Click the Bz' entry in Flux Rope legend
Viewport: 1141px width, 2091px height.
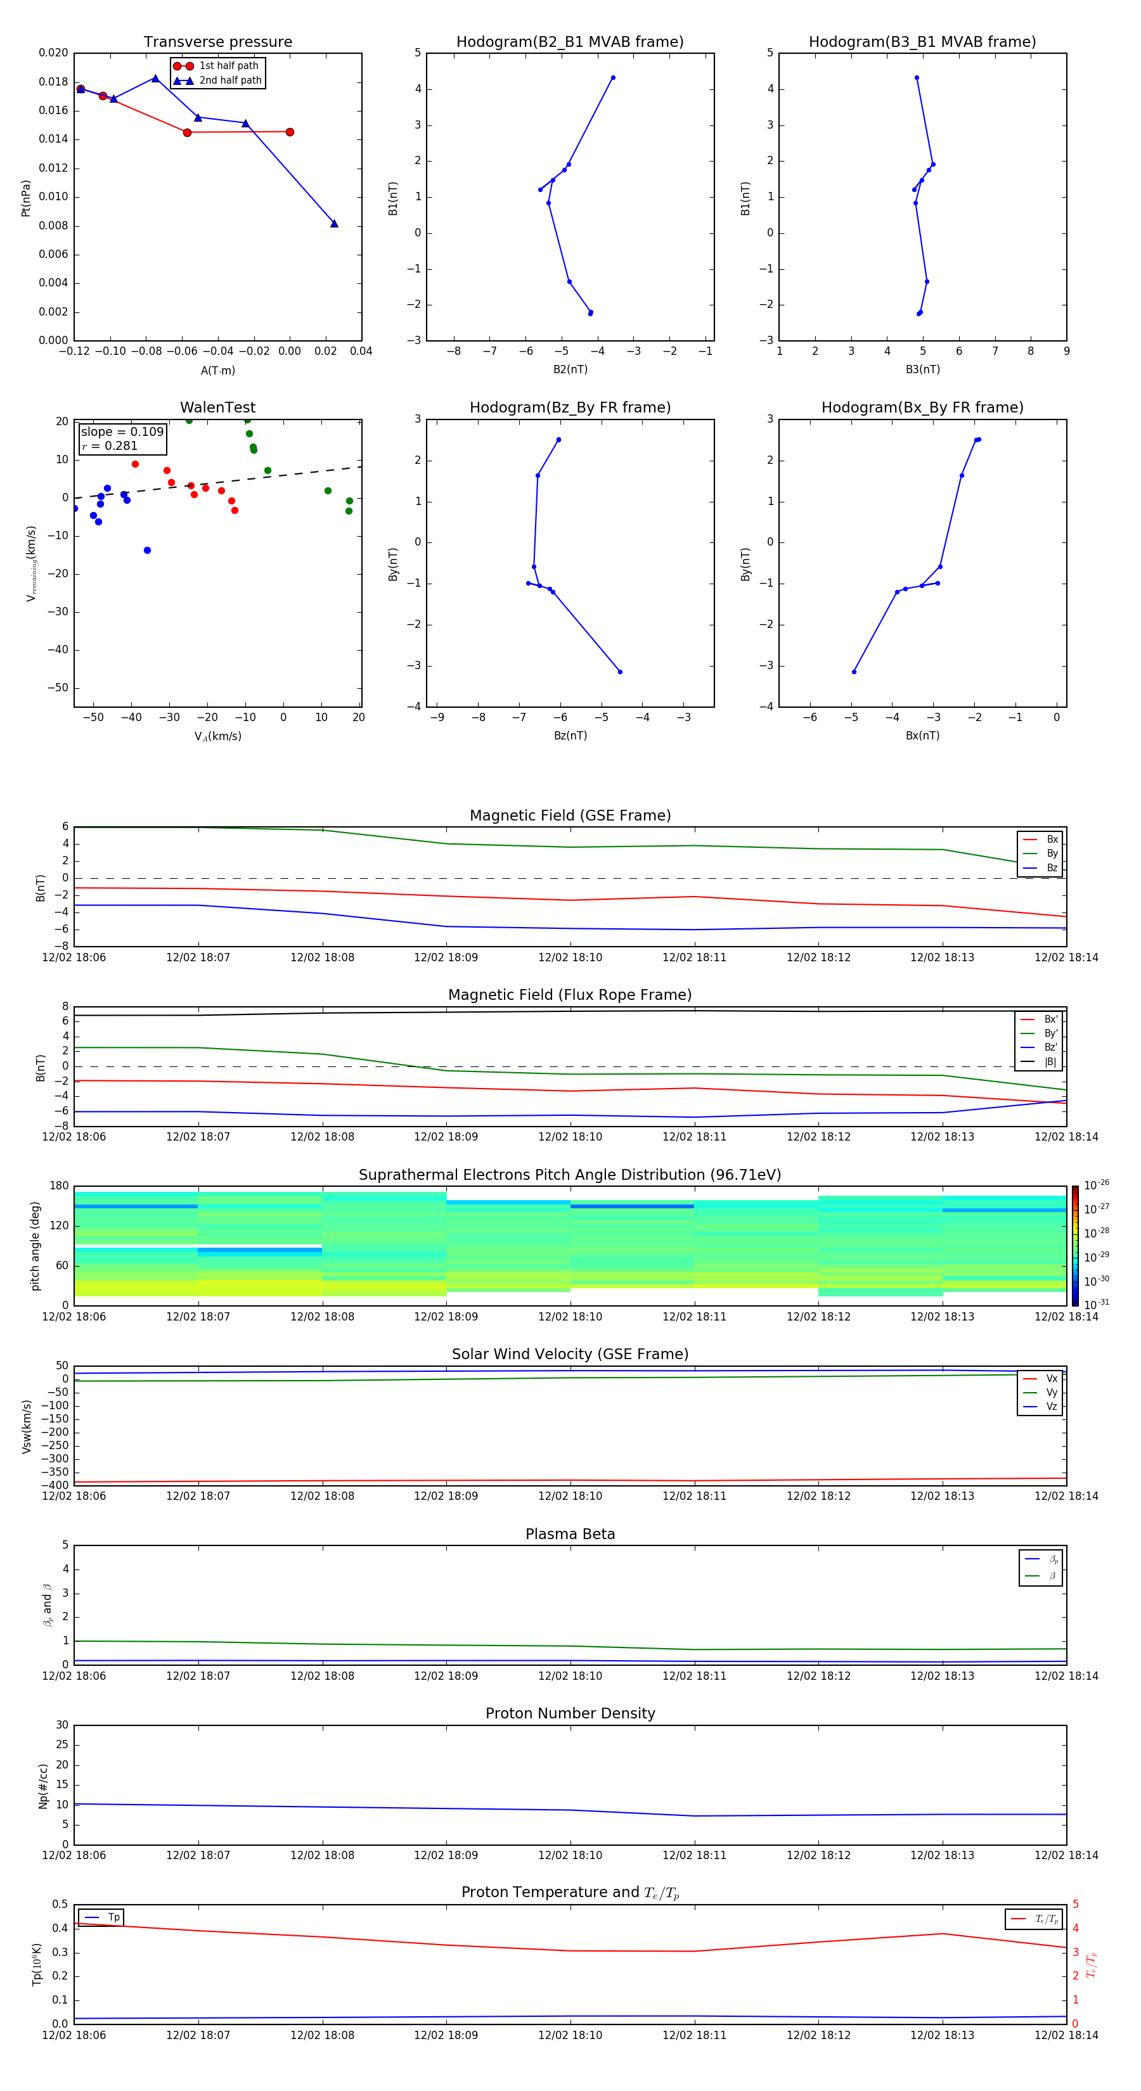tap(1040, 1048)
